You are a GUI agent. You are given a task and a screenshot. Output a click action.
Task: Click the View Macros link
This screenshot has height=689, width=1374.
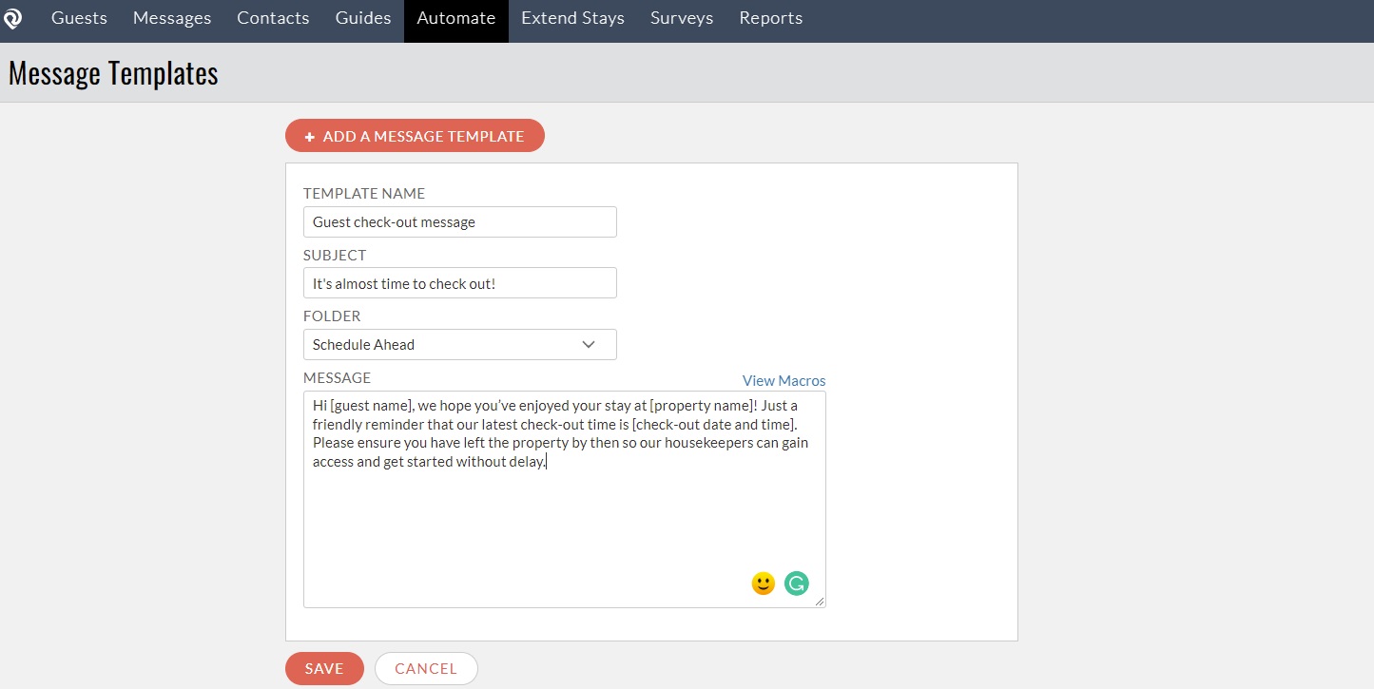click(784, 380)
